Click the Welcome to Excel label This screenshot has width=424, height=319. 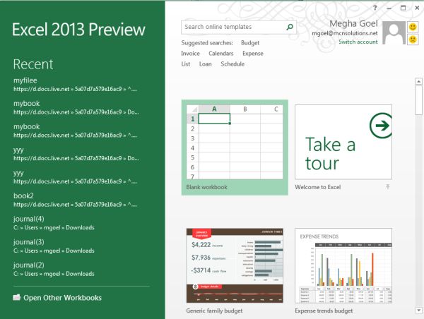(x=318, y=187)
